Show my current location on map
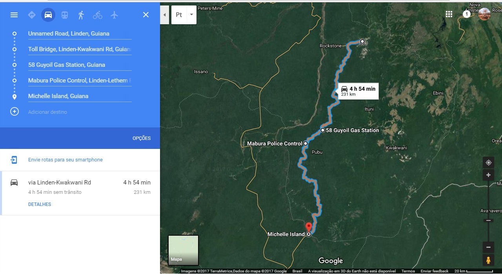The image size is (502, 274). (x=488, y=163)
